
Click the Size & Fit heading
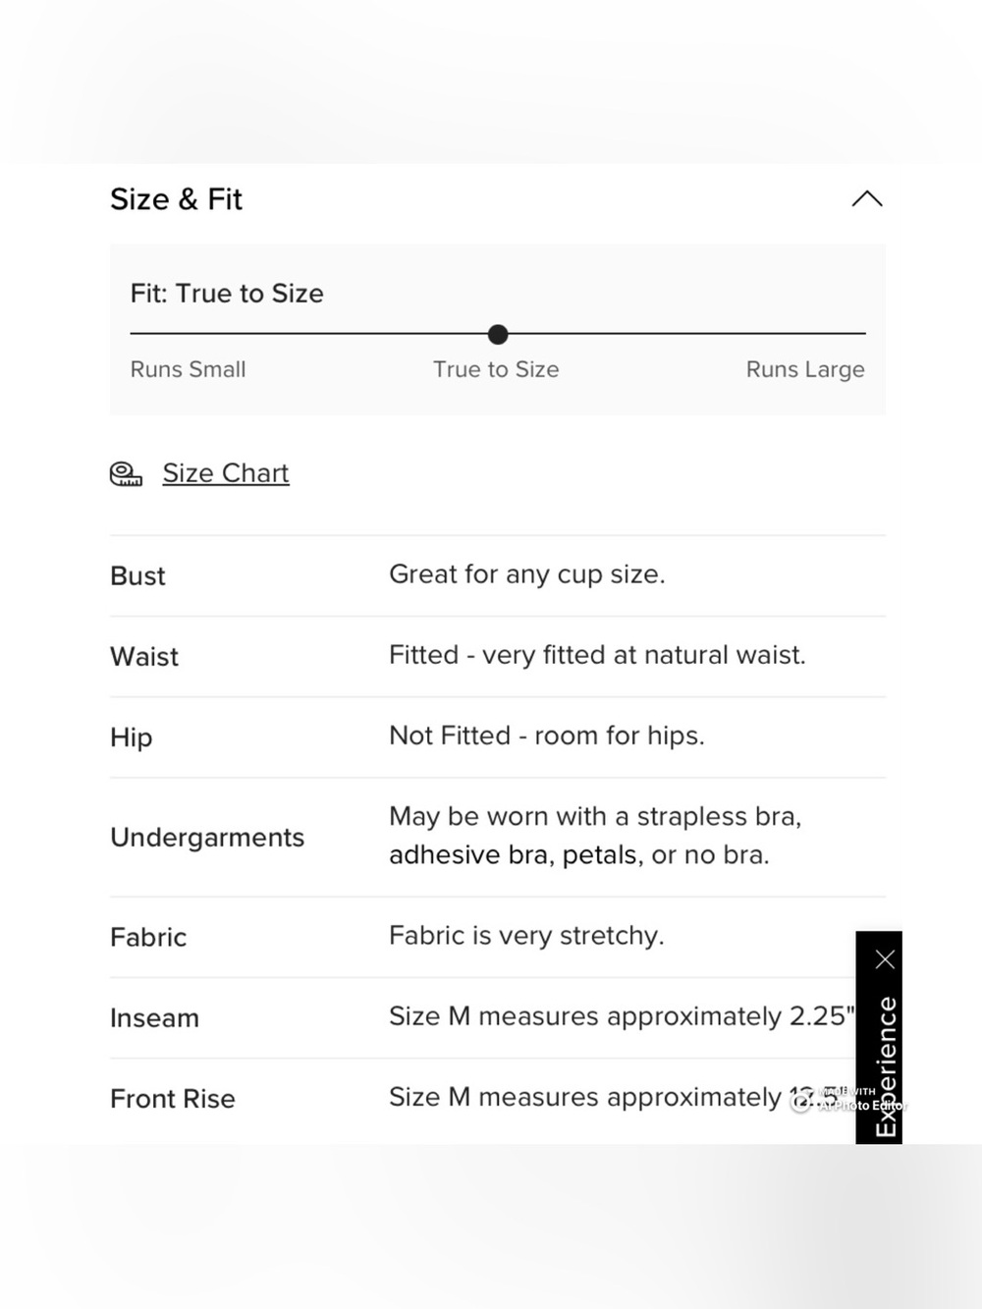[176, 199]
